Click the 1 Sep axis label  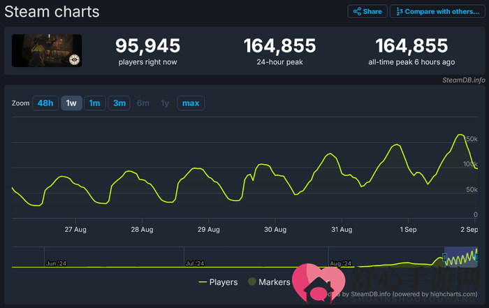(408, 230)
